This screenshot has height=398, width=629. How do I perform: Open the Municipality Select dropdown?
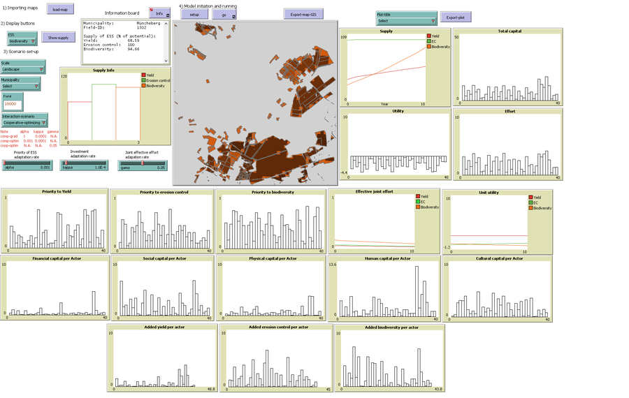[x=20, y=84]
